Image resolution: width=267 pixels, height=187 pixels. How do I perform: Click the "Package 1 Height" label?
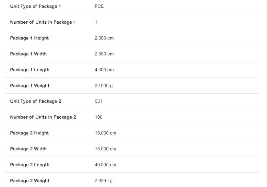(29, 38)
